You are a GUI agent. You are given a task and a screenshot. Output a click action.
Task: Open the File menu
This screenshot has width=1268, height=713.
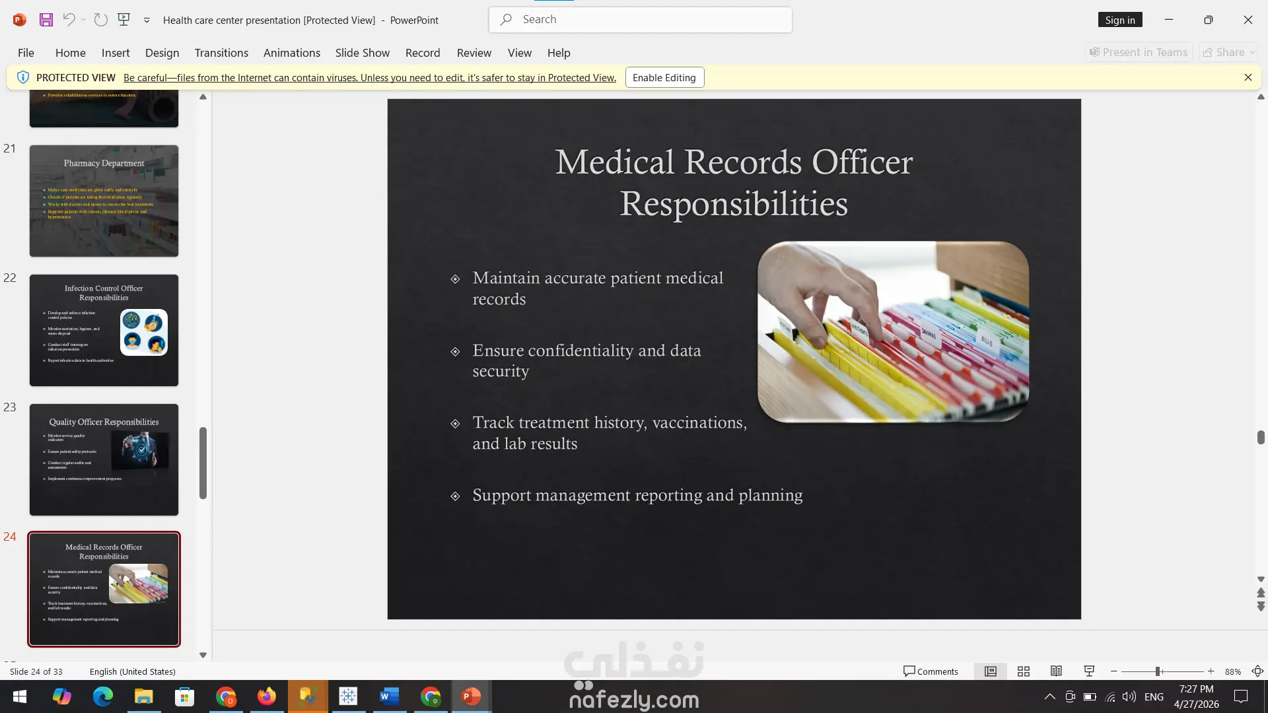point(26,53)
